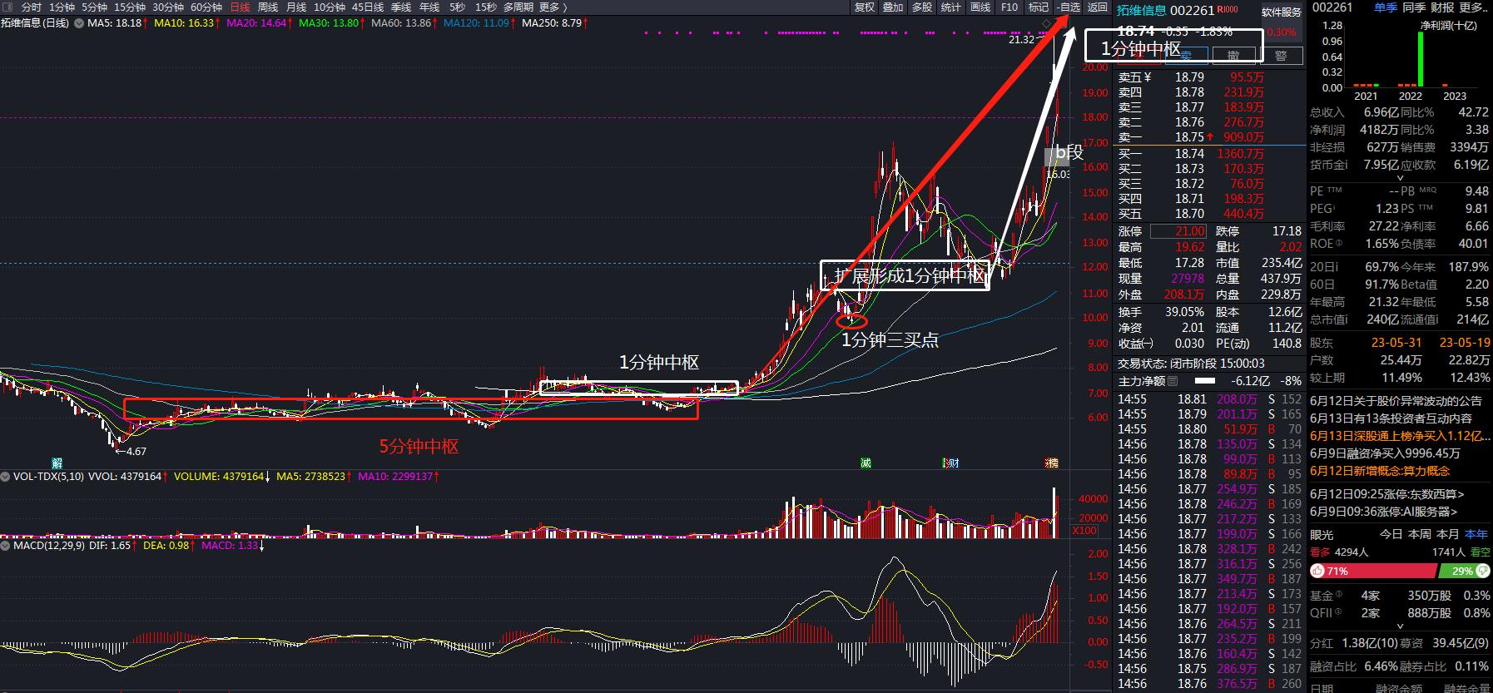Click the info icon next to ROE
This screenshot has height=693, width=1493.
(x=1339, y=244)
